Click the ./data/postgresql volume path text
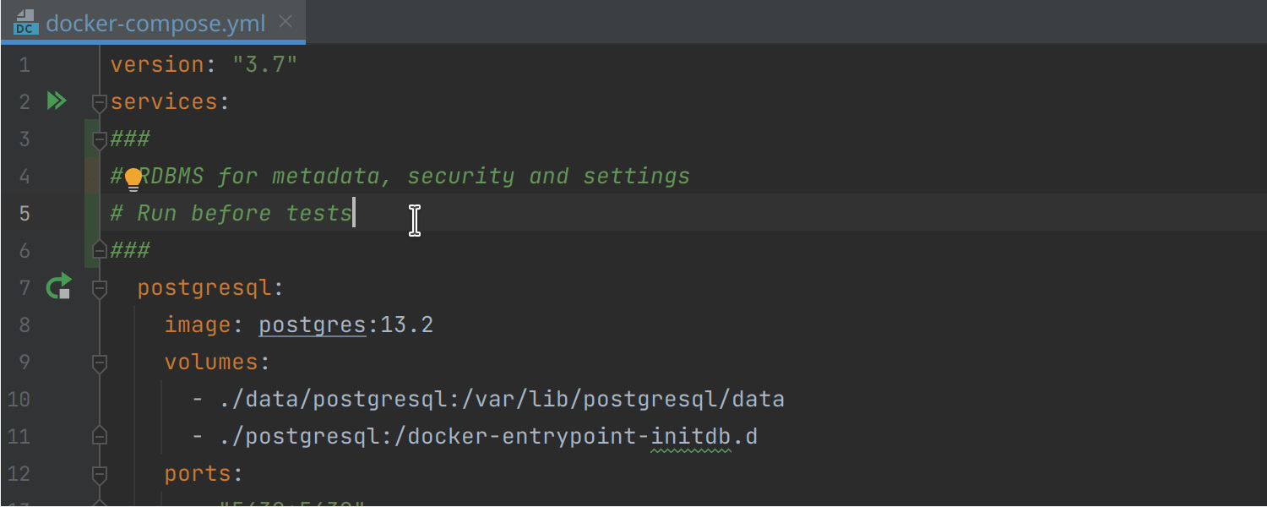The width and height of the screenshot is (1267, 507). coord(313,400)
